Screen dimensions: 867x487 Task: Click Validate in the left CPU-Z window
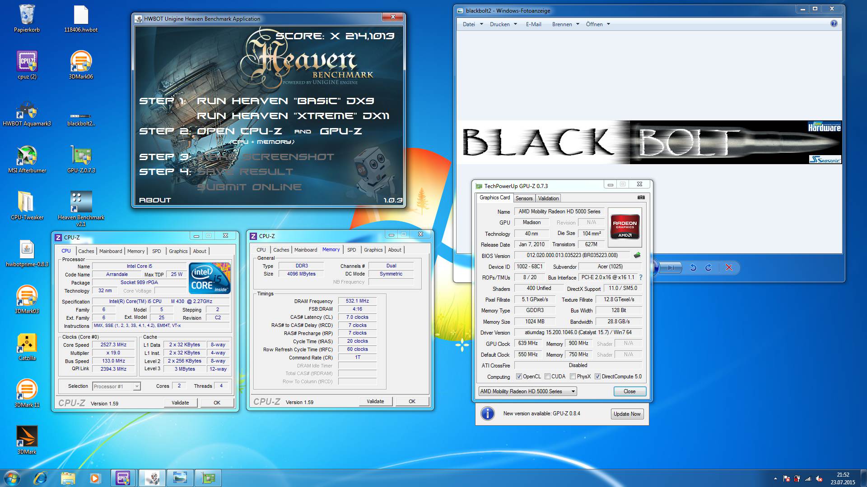180,403
